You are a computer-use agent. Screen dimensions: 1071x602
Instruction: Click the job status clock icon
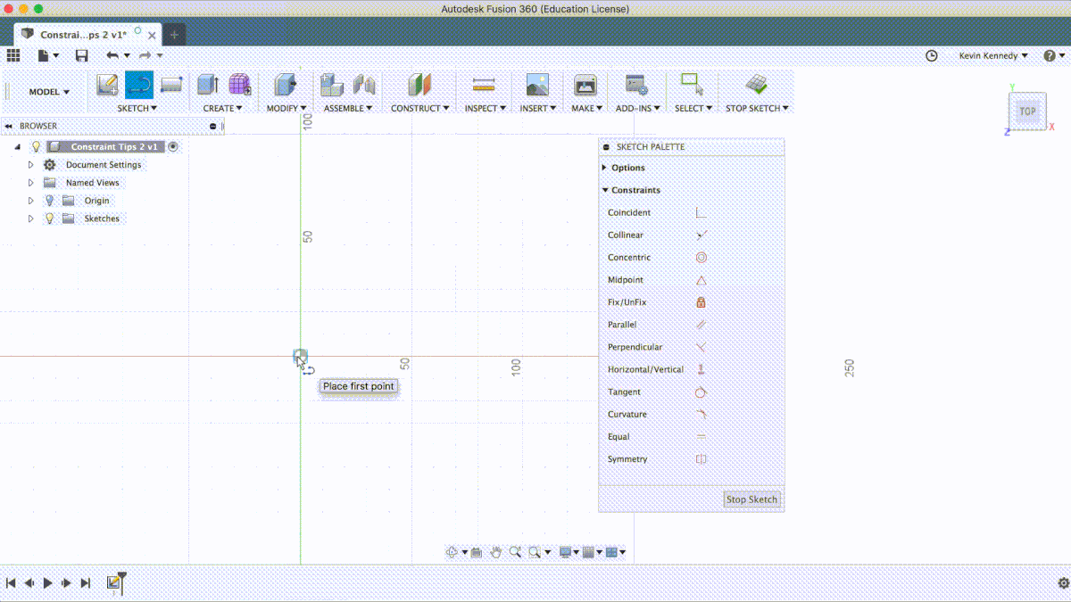pos(932,55)
